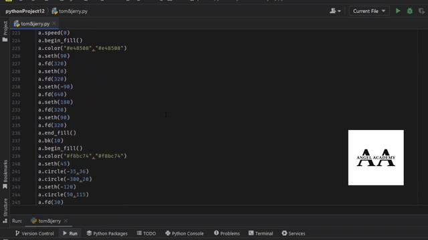Click the a.color("#f8bc74") code line
428x240 pixels.
[x=82, y=156]
